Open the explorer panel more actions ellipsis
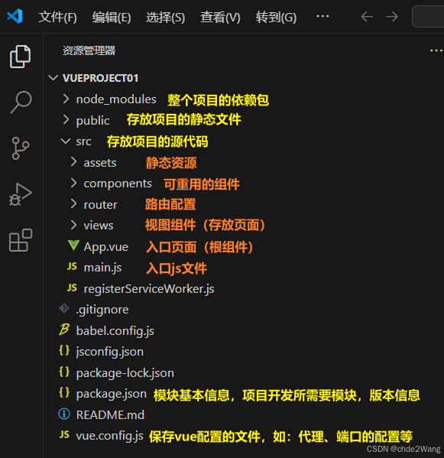The height and width of the screenshot is (458, 444). click(436, 50)
